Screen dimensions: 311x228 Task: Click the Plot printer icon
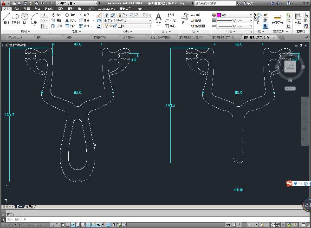36,3
